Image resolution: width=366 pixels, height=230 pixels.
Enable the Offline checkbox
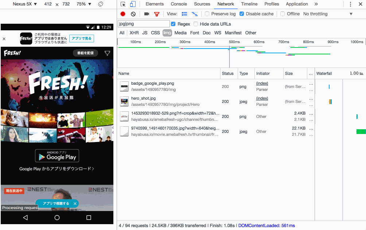[x=283, y=14]
